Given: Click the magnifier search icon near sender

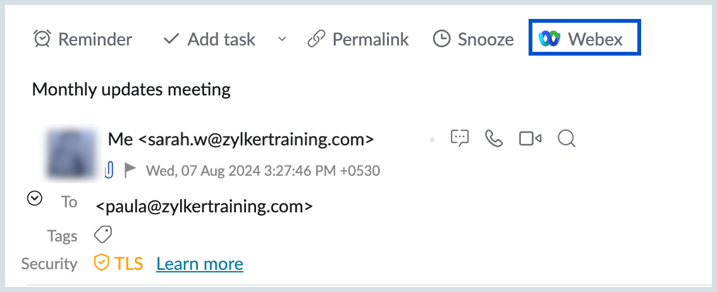Looking at the screenshot, I should [566, 138].
